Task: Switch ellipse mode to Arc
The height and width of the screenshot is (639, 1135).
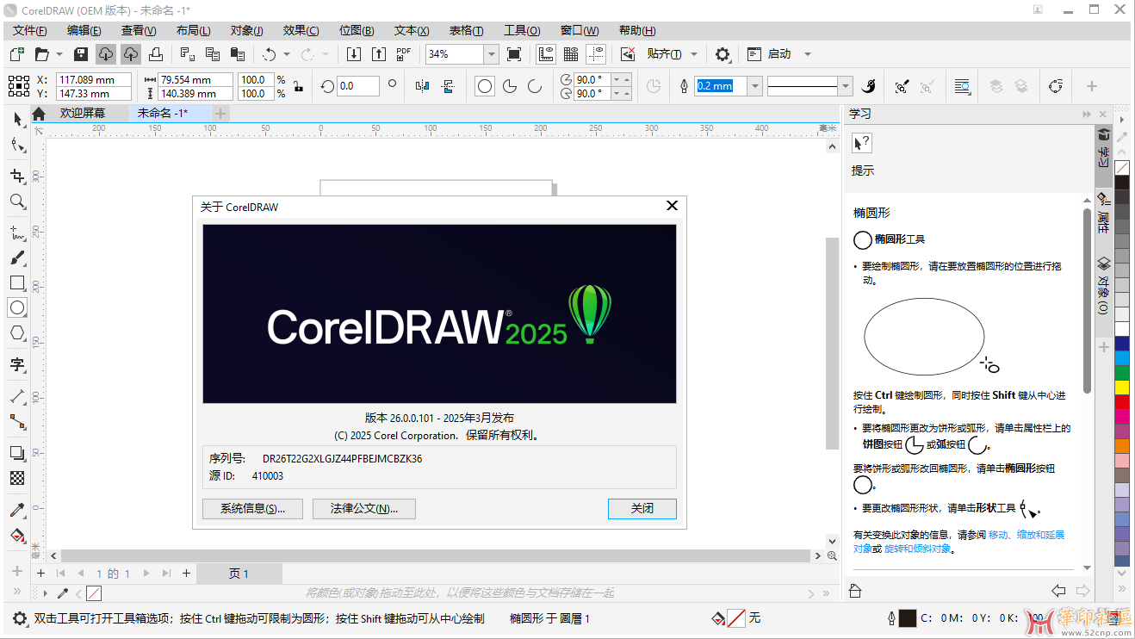Action: (535, 86)
